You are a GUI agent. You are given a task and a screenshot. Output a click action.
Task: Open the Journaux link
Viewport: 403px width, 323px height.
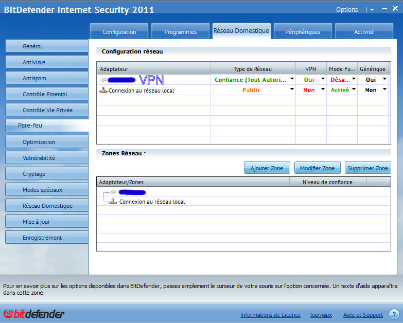(x=321, y=315)
